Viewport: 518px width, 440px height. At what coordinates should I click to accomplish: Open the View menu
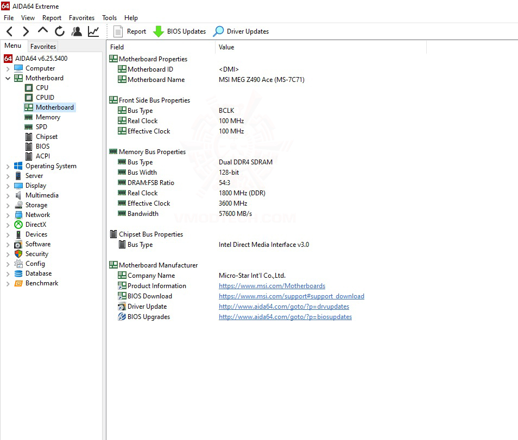[28, 18]
